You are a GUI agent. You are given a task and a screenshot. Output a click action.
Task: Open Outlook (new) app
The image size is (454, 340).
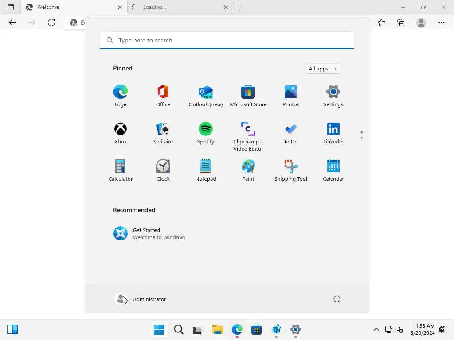click(x=206, y=96)
